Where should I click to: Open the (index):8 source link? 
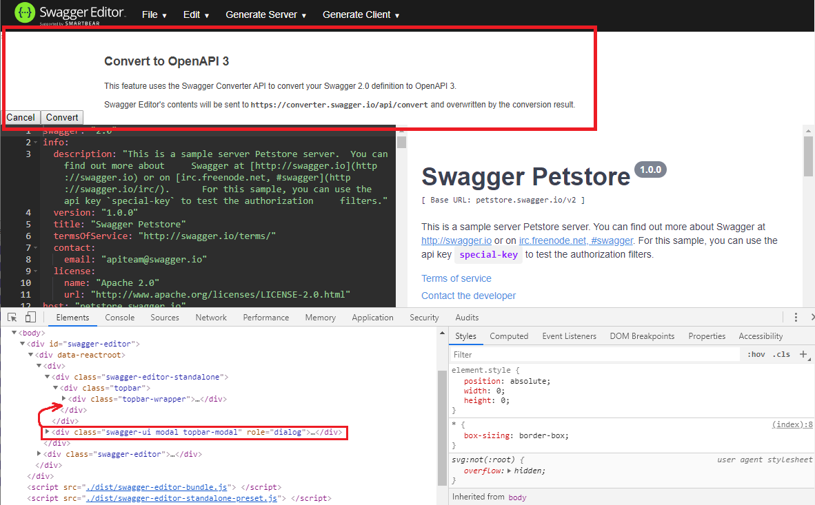click(x=792, y=424)
